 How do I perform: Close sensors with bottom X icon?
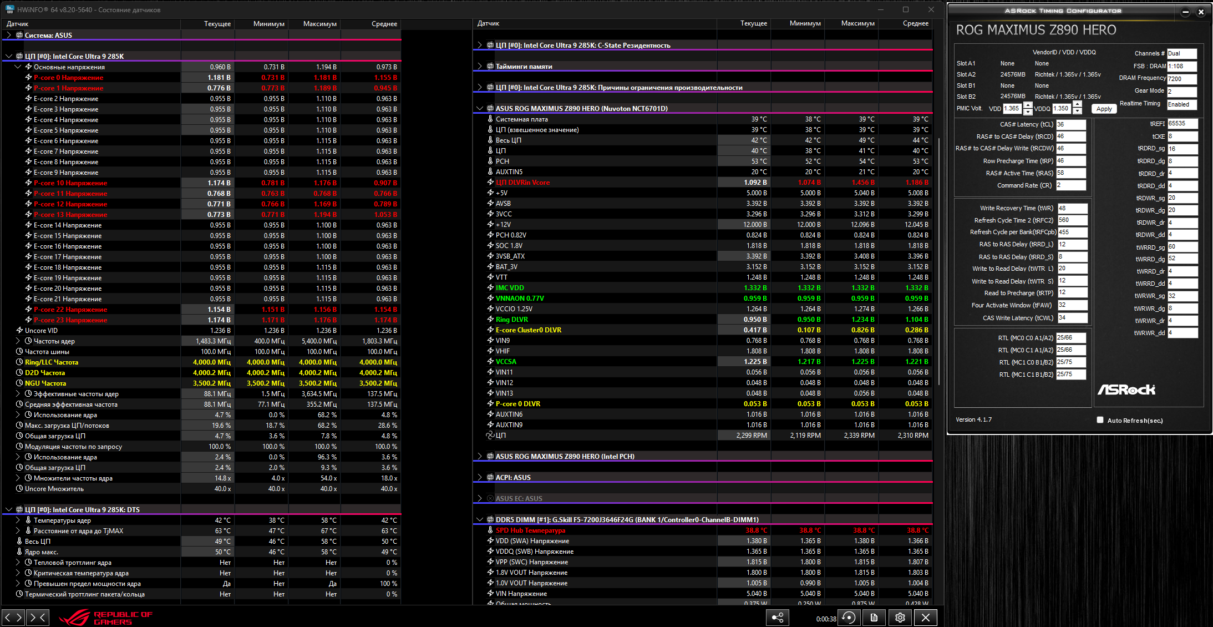925,618
